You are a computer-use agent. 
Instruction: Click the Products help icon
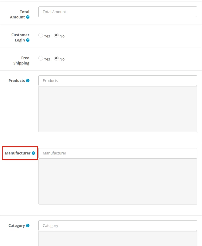(x=28, y=81)
